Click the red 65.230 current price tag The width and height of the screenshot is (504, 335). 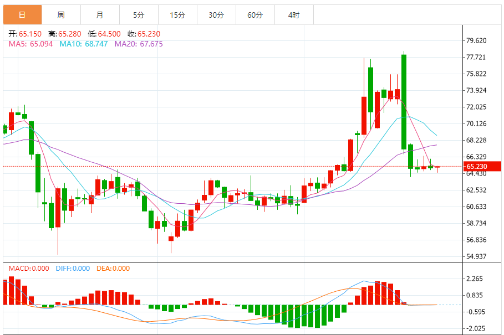pyautogui.click(x=482, y=167)
